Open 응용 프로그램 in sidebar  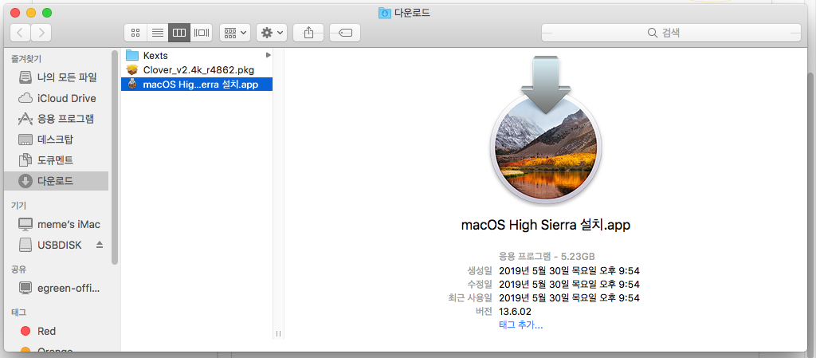click(57, 119)
